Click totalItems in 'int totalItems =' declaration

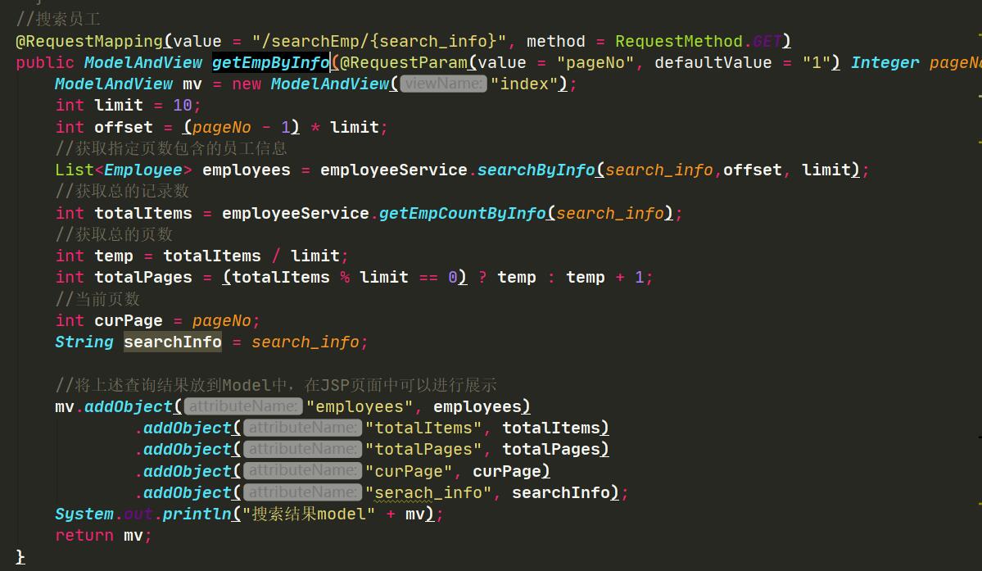(143, 213)
